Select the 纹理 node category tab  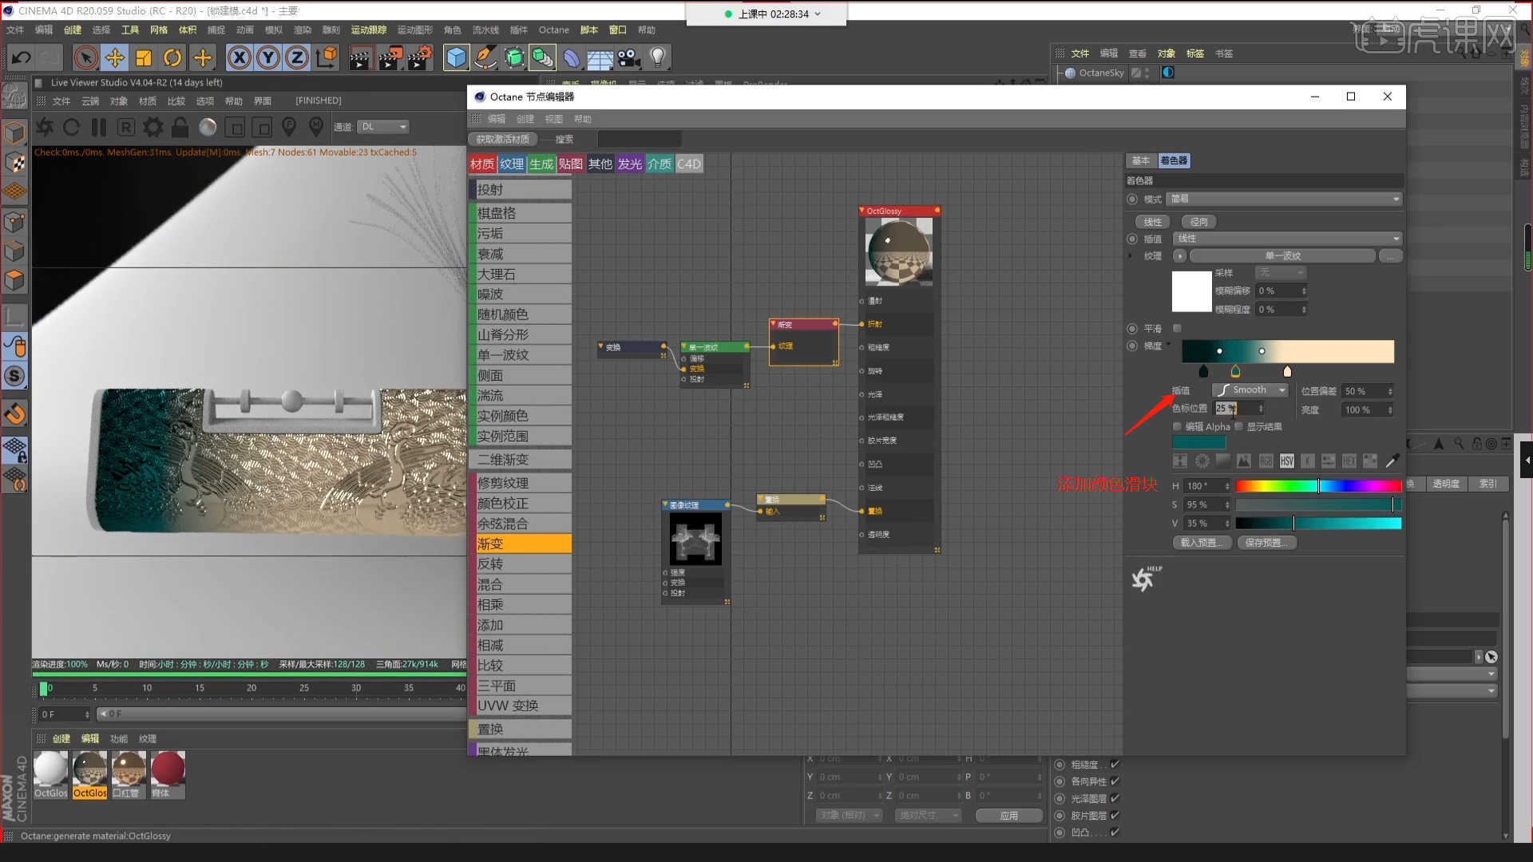click(512, 164)
